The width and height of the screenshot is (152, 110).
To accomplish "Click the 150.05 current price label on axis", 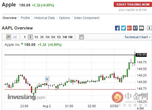I will (141, 55).
